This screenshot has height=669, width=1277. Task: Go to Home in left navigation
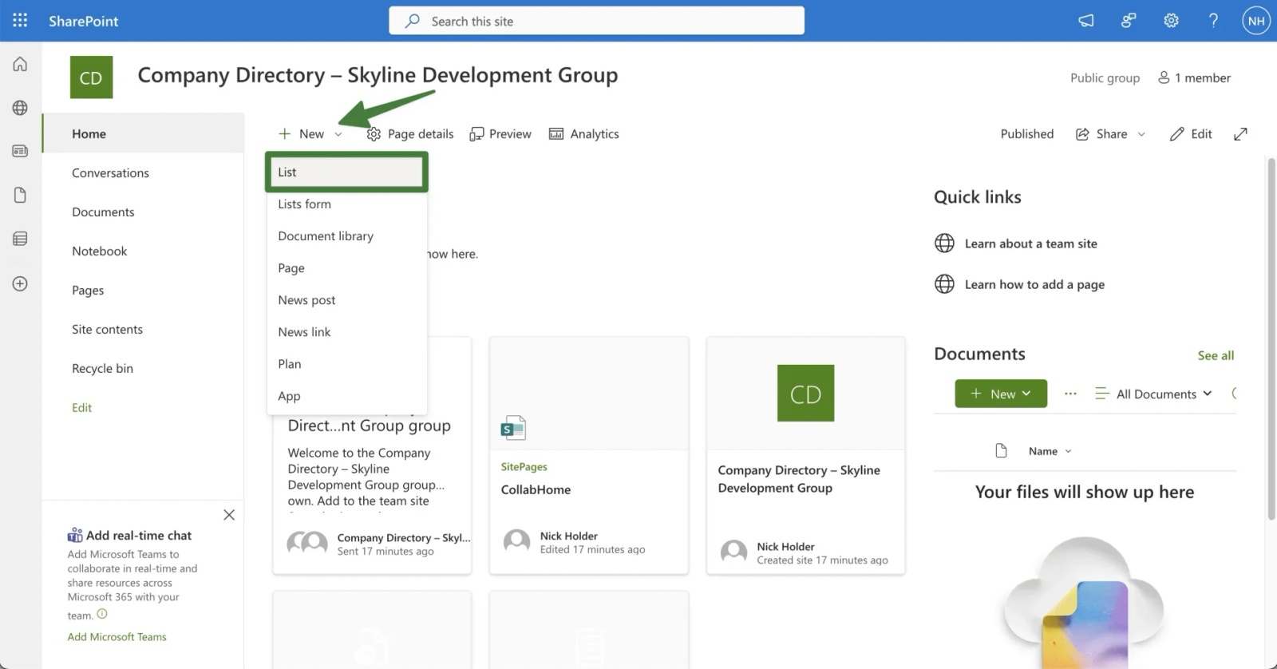[x=144, y=133]
